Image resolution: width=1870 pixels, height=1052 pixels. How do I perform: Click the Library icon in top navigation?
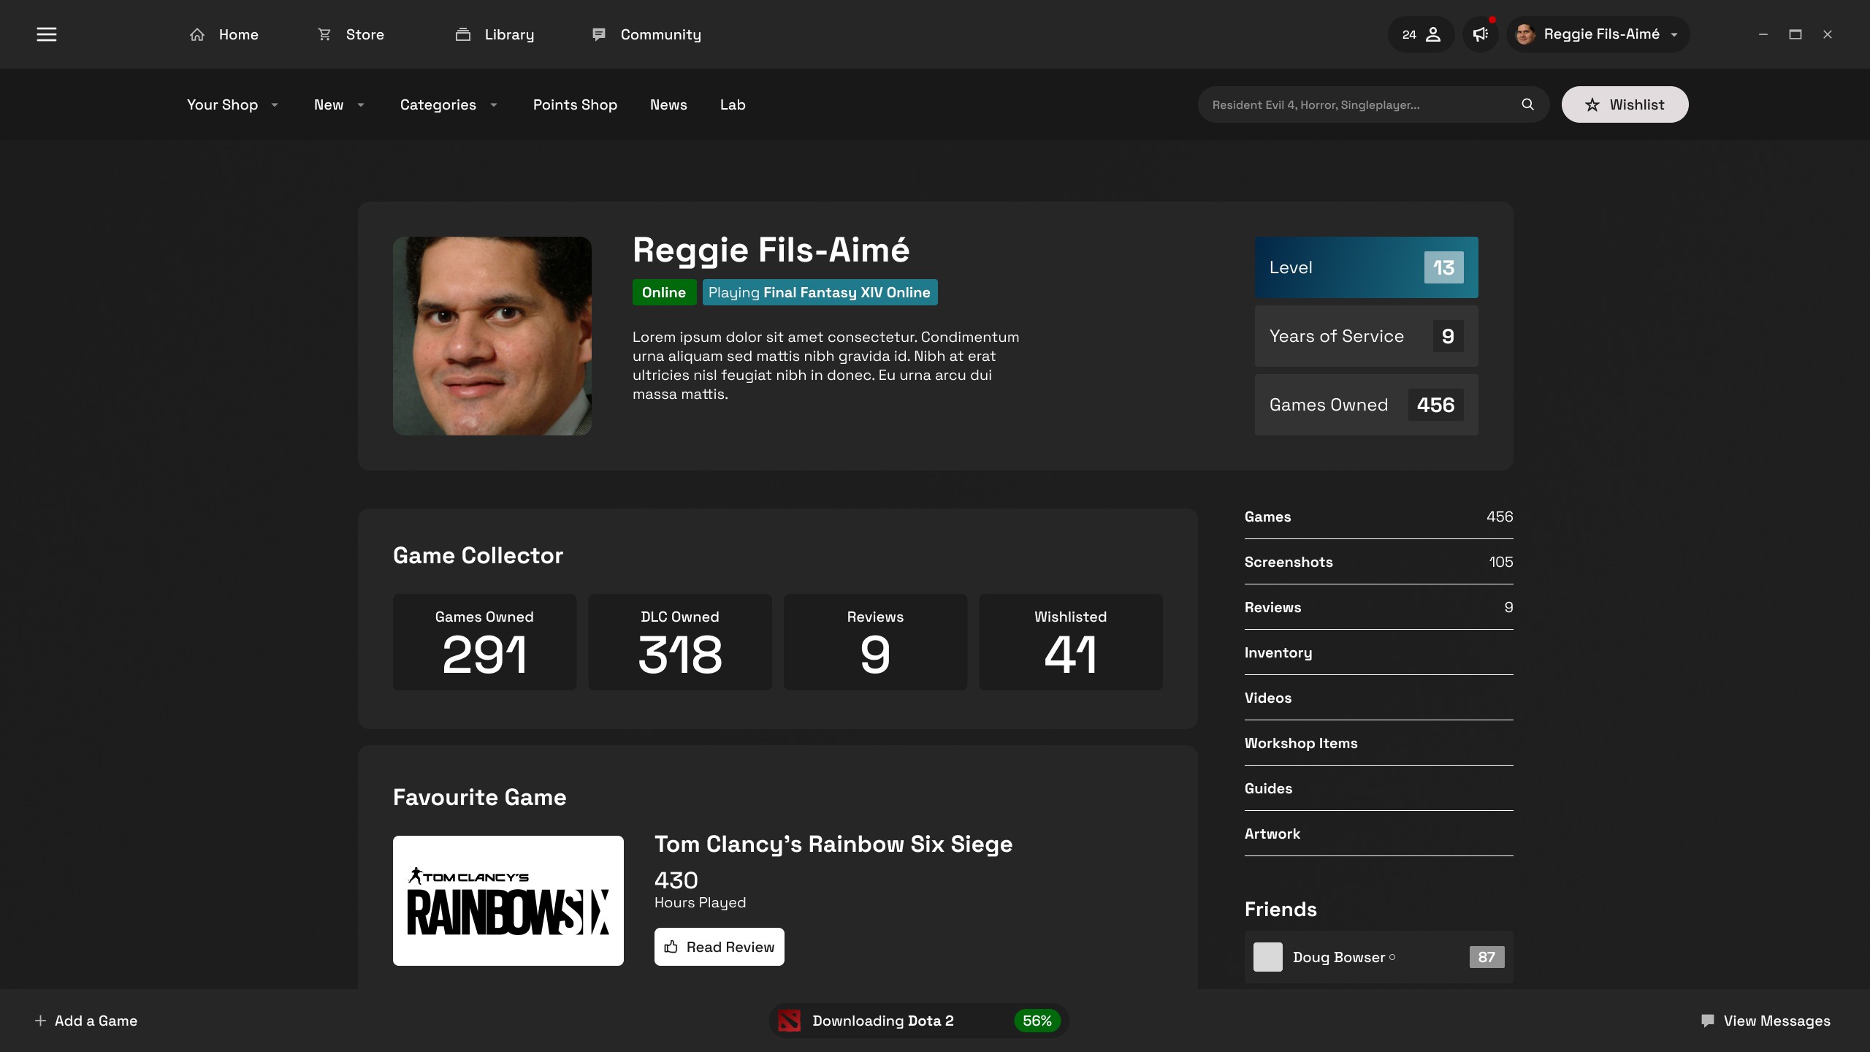463,34
